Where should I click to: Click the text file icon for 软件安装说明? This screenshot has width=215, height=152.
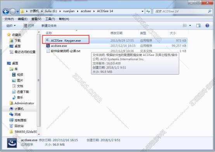tap(48, 51)
